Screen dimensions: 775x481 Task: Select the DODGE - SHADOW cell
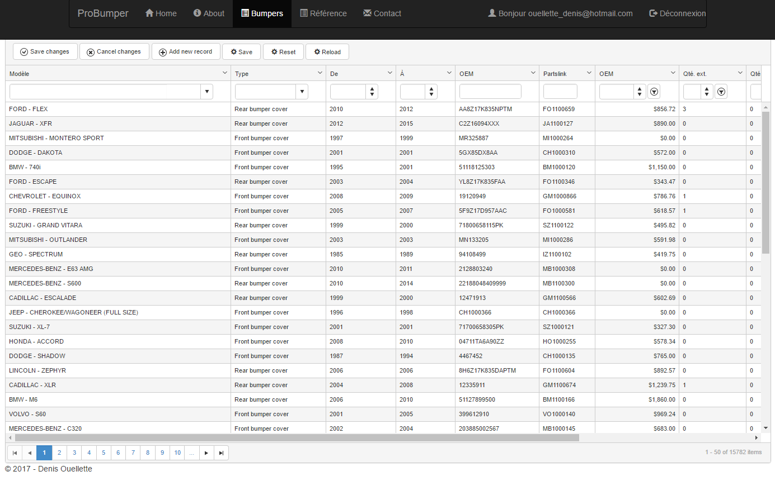(x=118, y=356)
